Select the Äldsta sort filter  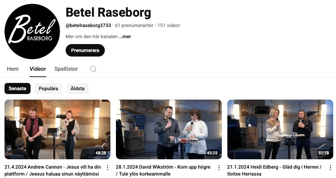point(78,88)
